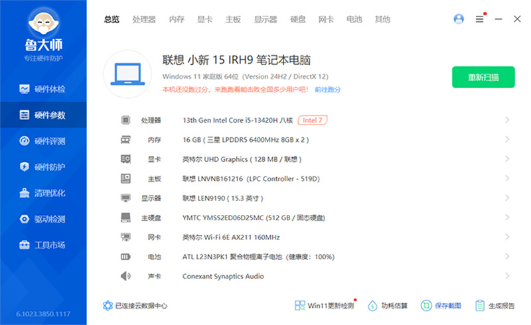531x325 pixels.
Task: Expand the 电池 row chevron
Action: click(507, 257)
